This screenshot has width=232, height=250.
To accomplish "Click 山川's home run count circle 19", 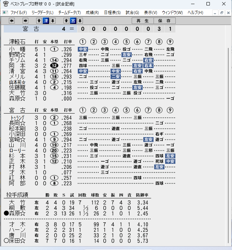I will 54,145.
